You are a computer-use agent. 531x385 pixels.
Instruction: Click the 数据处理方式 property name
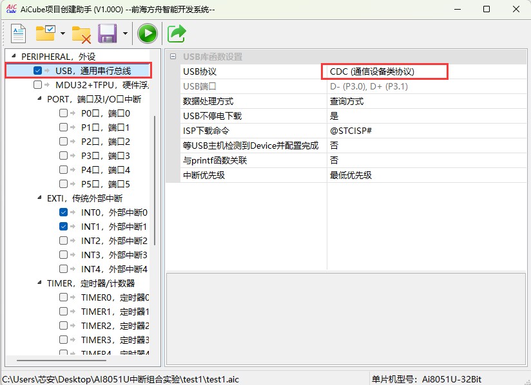(x=208, y=101)
